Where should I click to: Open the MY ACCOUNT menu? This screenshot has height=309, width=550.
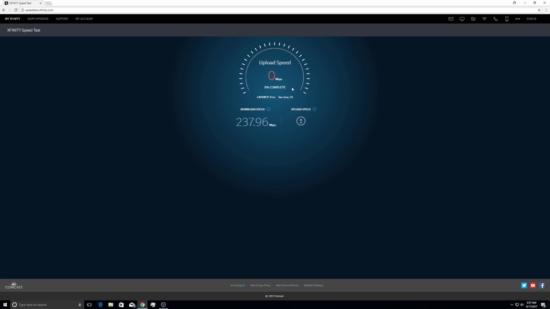coord(84,19)
